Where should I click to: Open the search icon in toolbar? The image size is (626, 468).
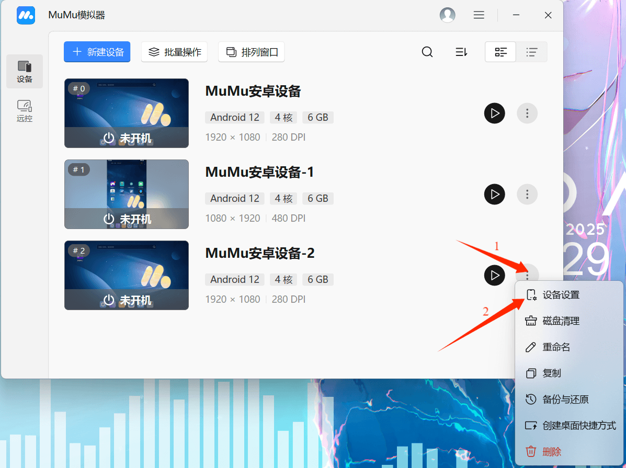pyautogui.click(x=427, y=52)
